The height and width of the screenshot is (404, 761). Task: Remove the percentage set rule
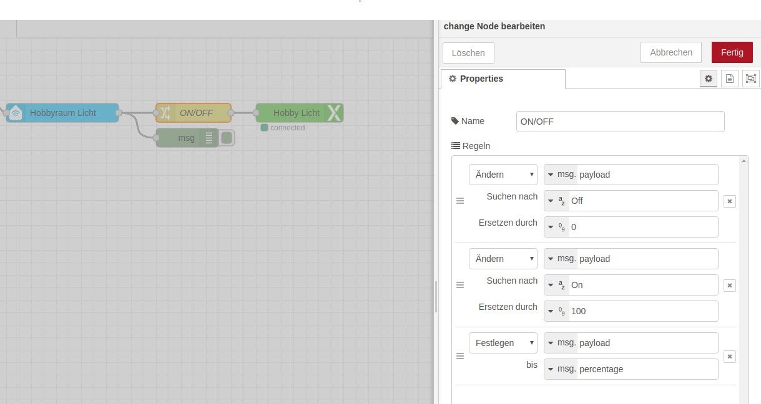click(730, 357)
